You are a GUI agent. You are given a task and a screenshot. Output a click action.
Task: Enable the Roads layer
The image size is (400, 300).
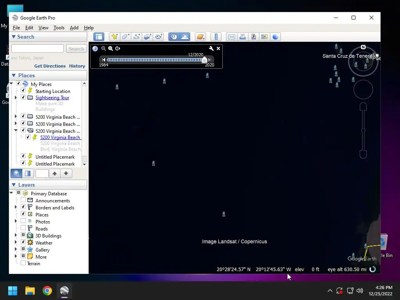pyautogui.click(x=23, y=228)
